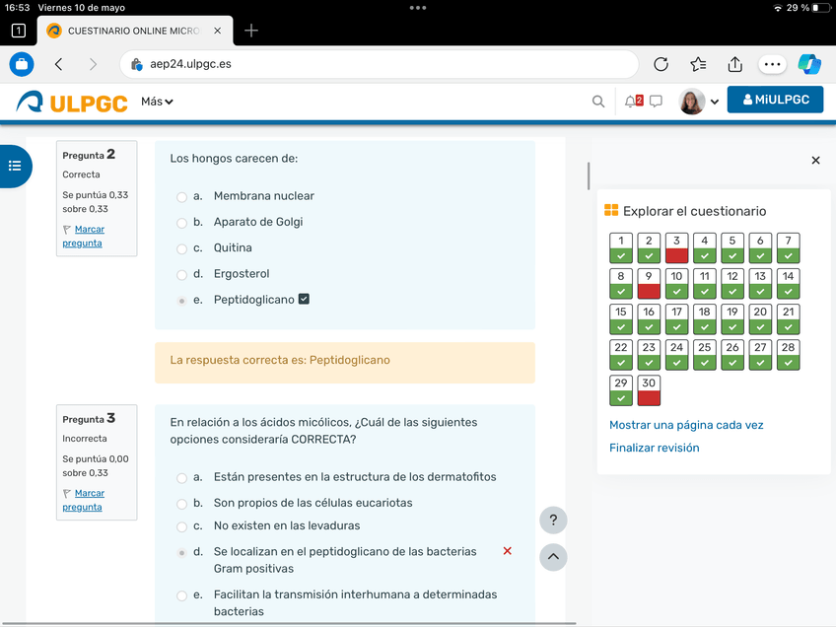
Task: Select option Están presentes en dermatofitos
Action: click(181, 478)
